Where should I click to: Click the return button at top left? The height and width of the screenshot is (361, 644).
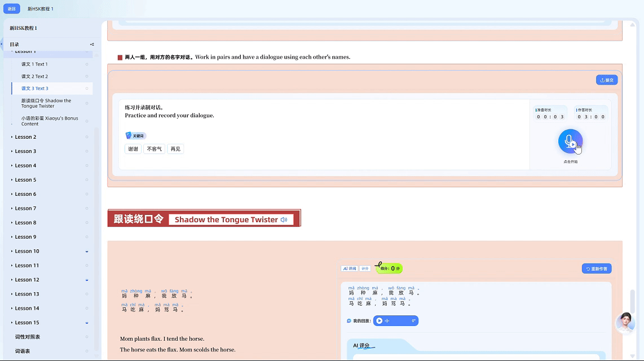11,8
